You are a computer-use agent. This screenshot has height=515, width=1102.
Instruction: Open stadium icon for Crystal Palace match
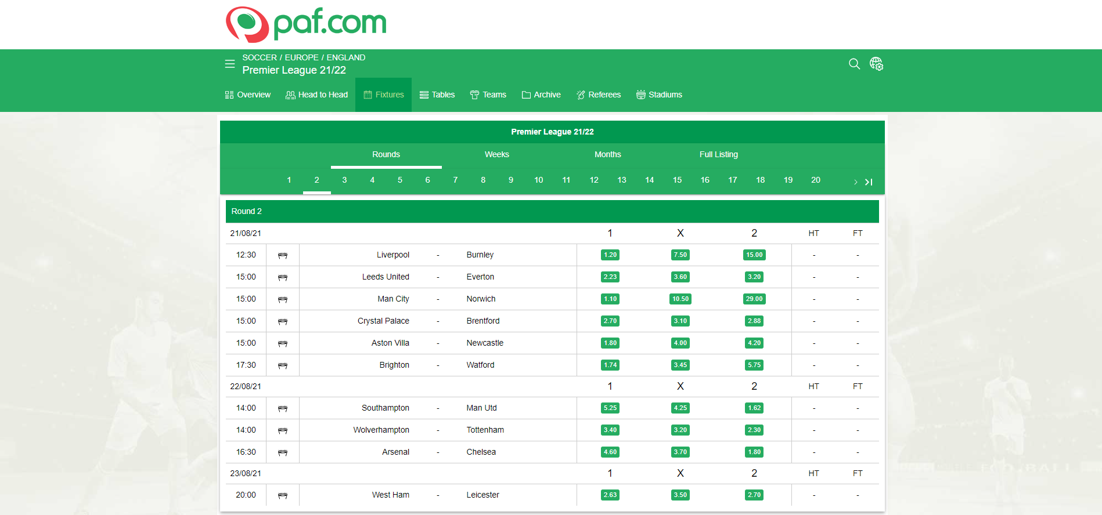point(283,321)
